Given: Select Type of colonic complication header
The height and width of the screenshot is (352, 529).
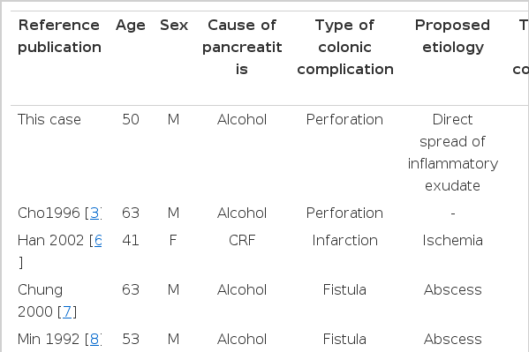Looking at the screenshot, I should (x=344, y=48).
